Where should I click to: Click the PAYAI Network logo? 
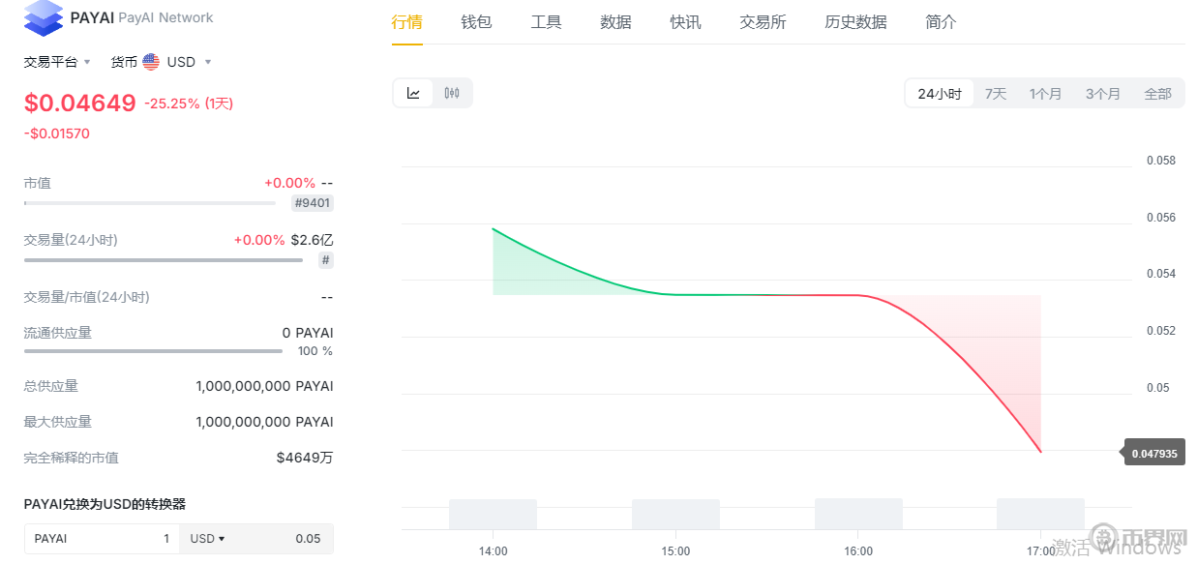coord(43,17)
